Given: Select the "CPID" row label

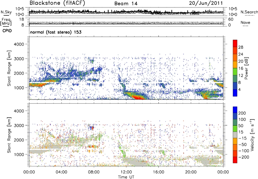Looking at the screenshot, I should pyautogui.click(x=7, y=31).
